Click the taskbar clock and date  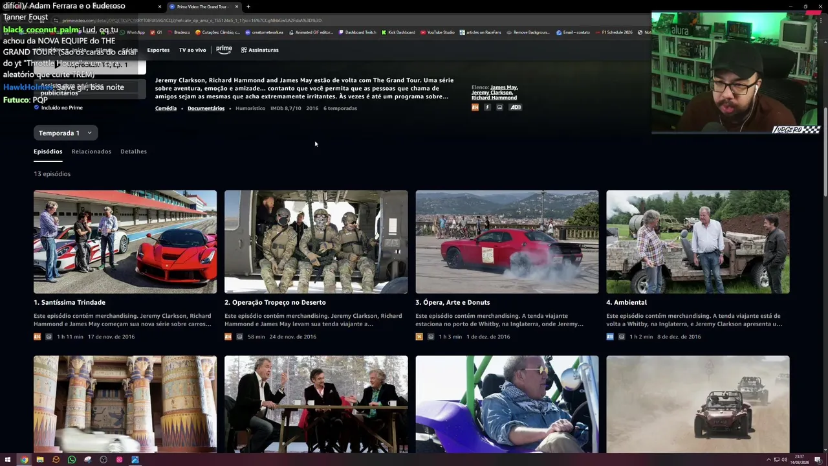pos(800,460)
